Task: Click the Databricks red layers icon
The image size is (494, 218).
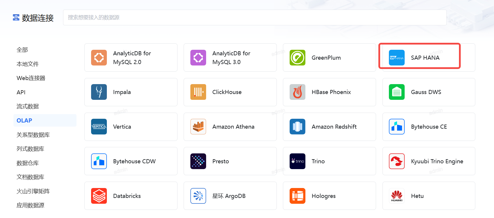Action: pyautogui.click(x=99, y=196)
